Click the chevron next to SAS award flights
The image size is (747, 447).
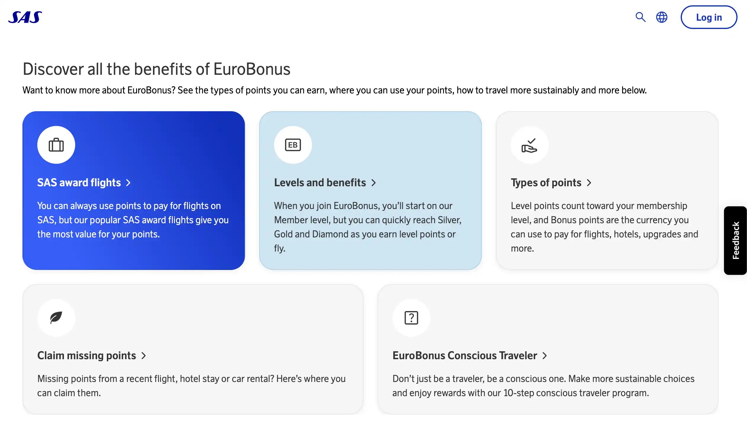pos(128,183)
